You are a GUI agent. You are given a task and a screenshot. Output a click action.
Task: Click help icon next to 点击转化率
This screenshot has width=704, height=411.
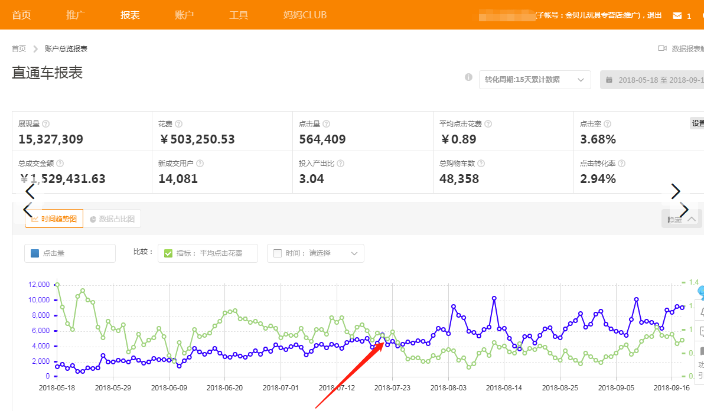click(622, 164)
